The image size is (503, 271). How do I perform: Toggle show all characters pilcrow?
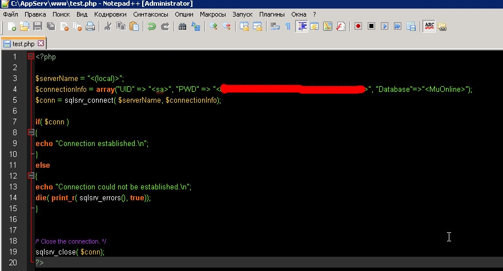tap(288, 26)
